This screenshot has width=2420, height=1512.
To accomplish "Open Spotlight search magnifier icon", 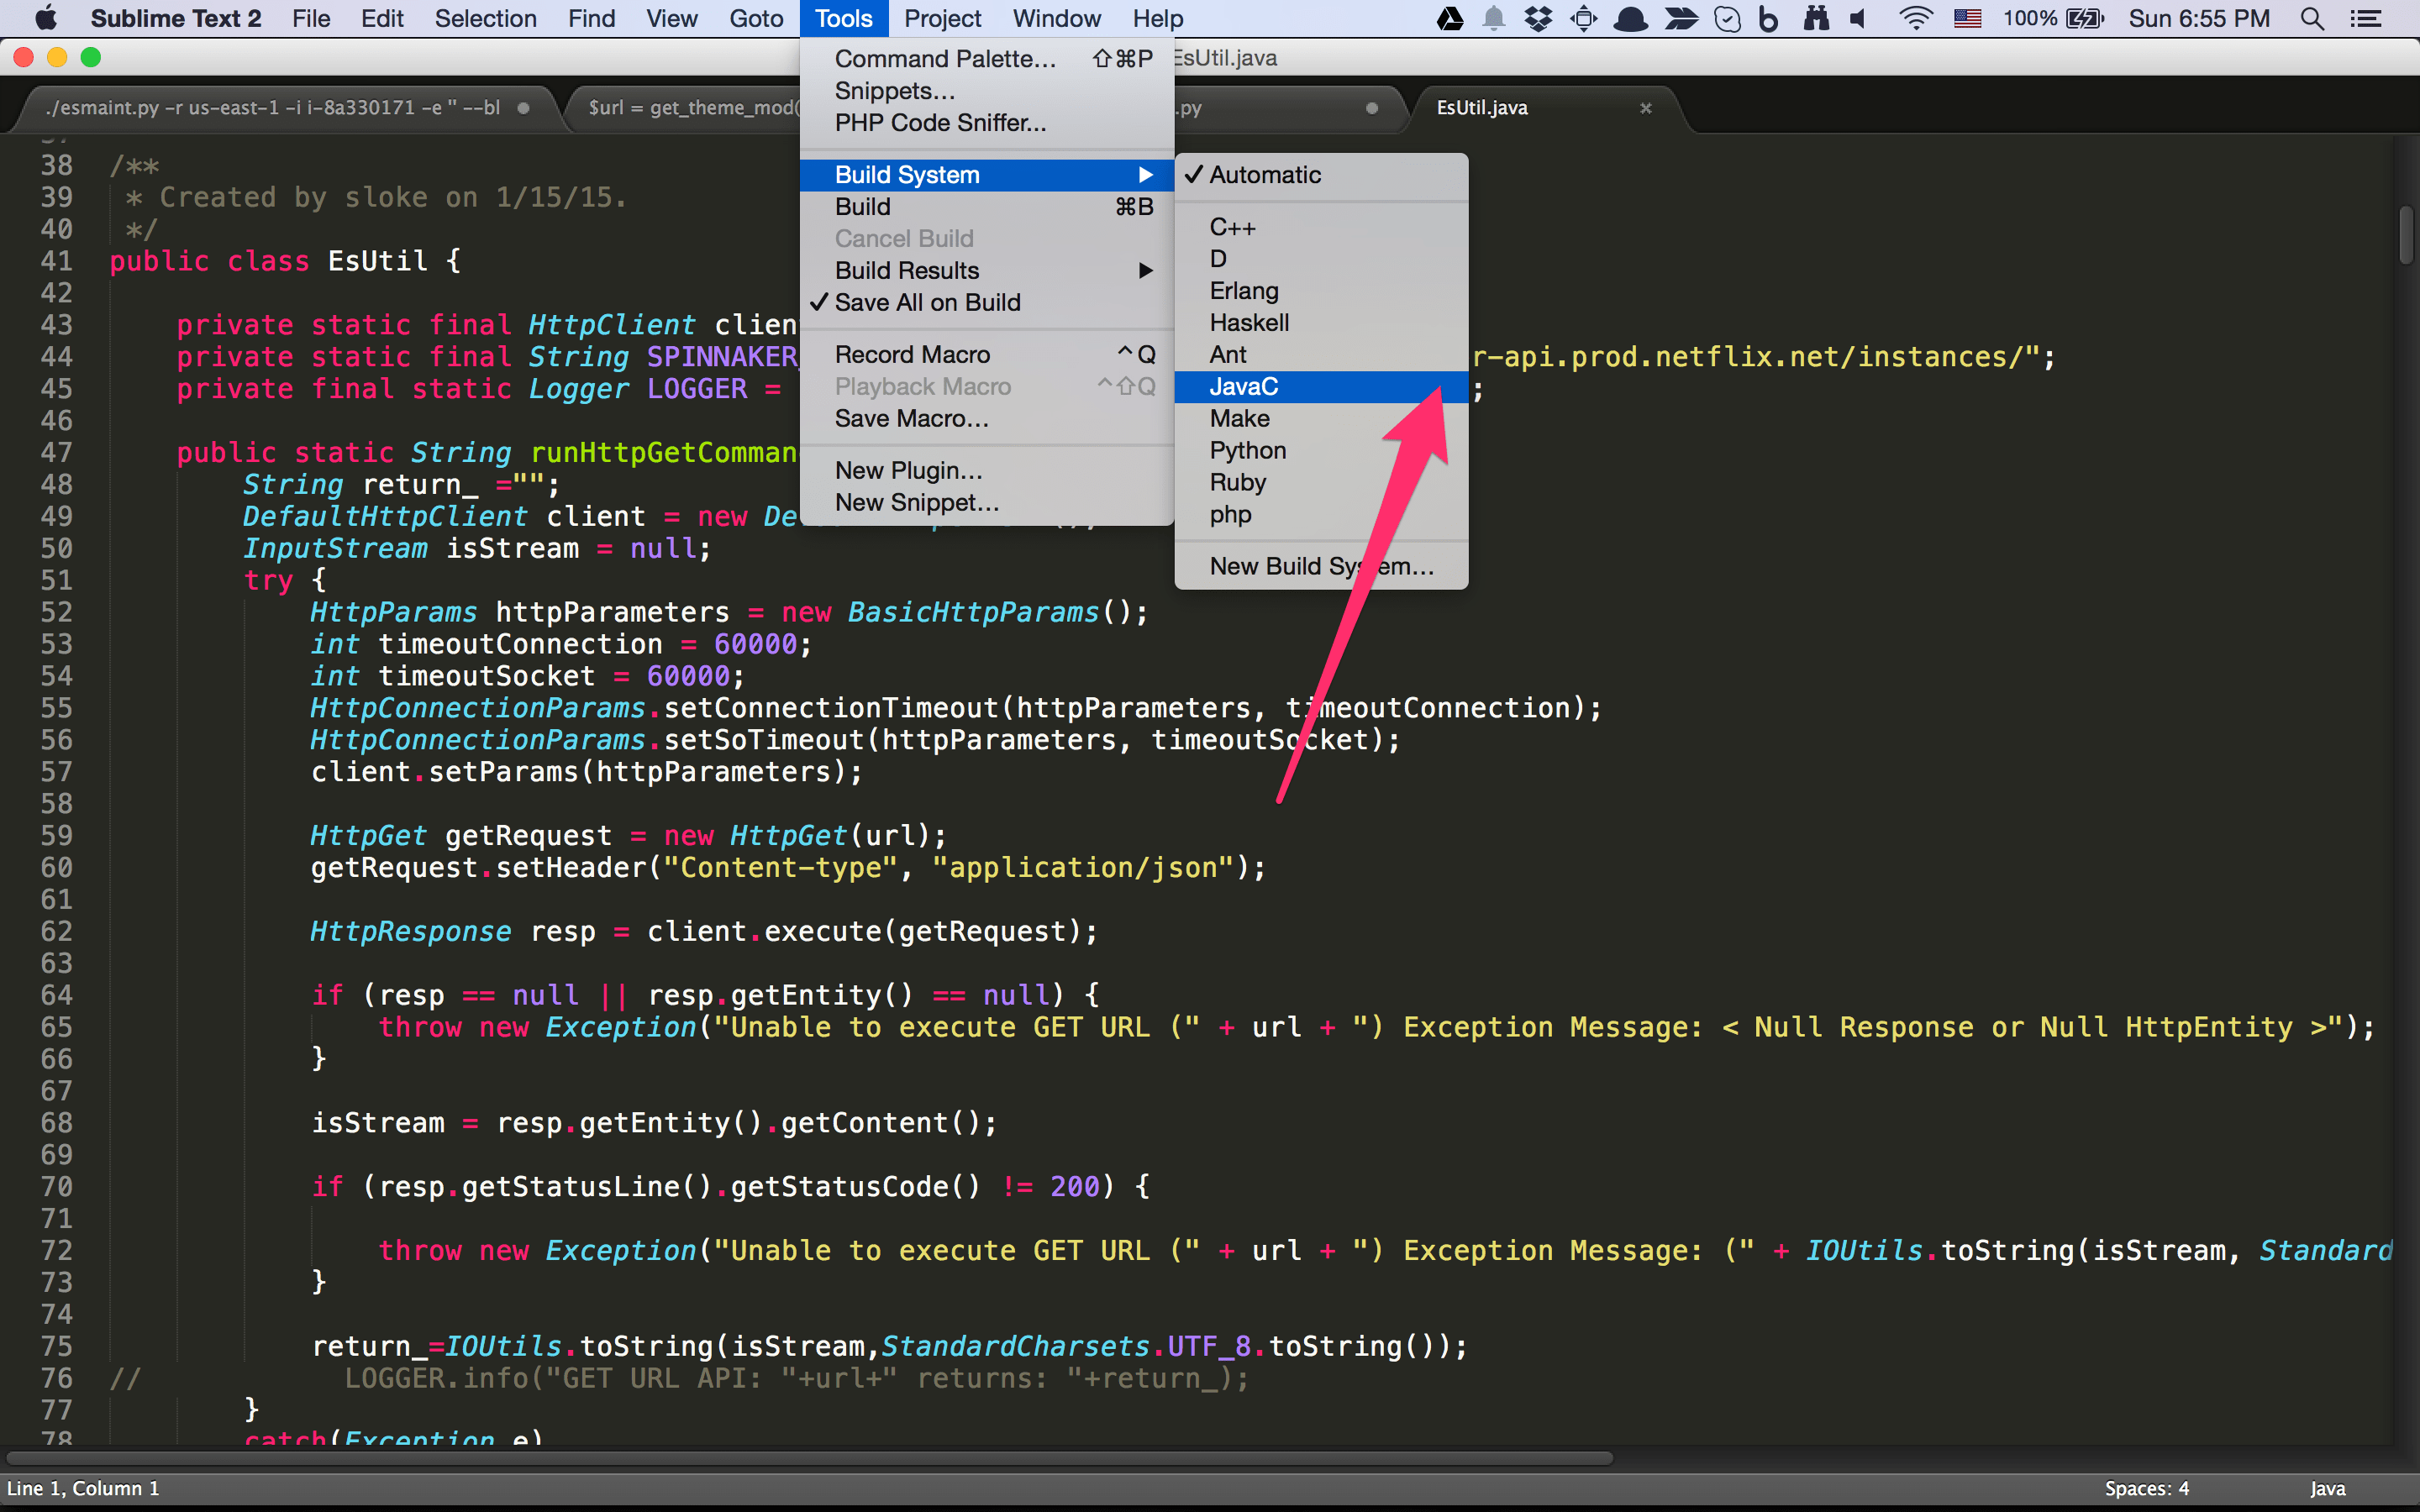I will (2312, 18).
